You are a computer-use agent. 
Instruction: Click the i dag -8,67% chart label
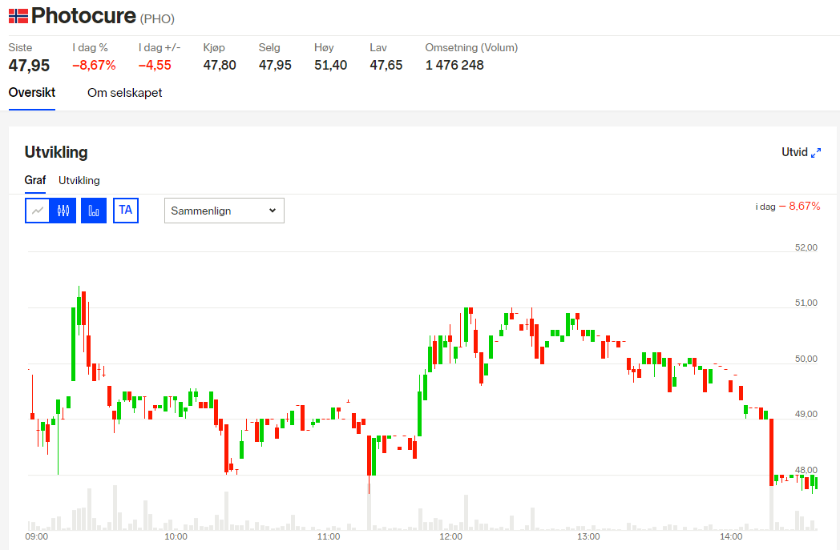(x=787, y=206)
